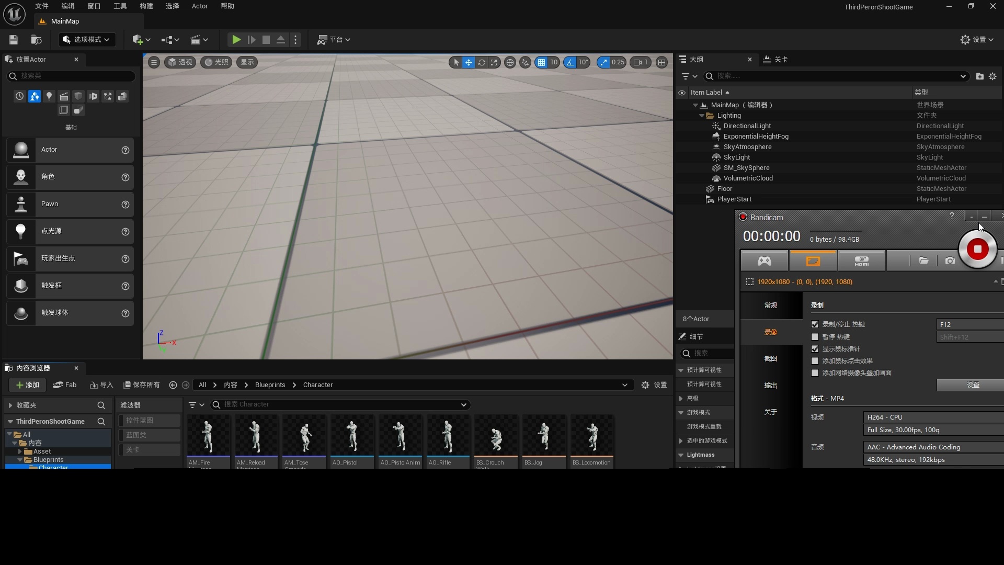Expand the Asset folder in content tree
This screenshot has width=1004, height=565.
pos(20,451)
